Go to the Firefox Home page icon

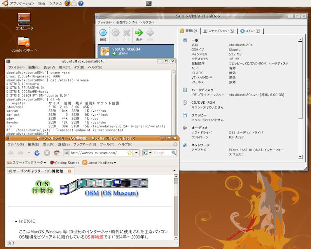pos(57,153)
